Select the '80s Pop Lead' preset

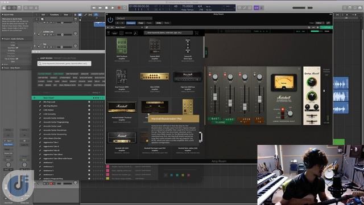(x=49, y=102)
